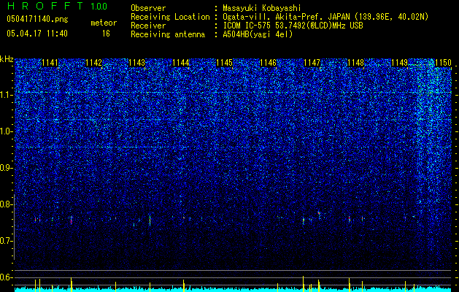Click the 1145 time marker
This screenshot has height=292, width=459.
click(225, 63)
